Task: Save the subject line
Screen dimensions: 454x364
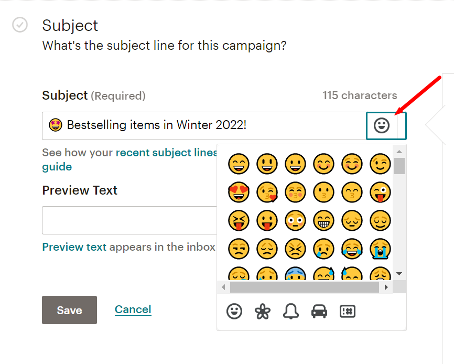Action: click(x=69, y=310)
